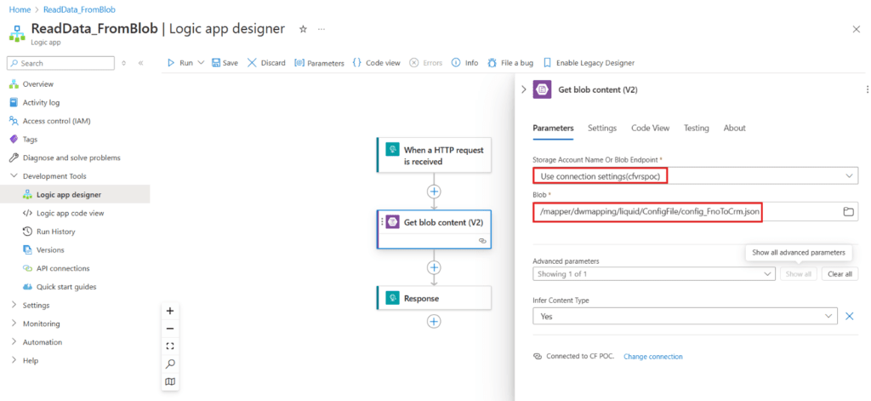
Task: Click the zoom out minus canvas icon
Action: tap(170, 329)
